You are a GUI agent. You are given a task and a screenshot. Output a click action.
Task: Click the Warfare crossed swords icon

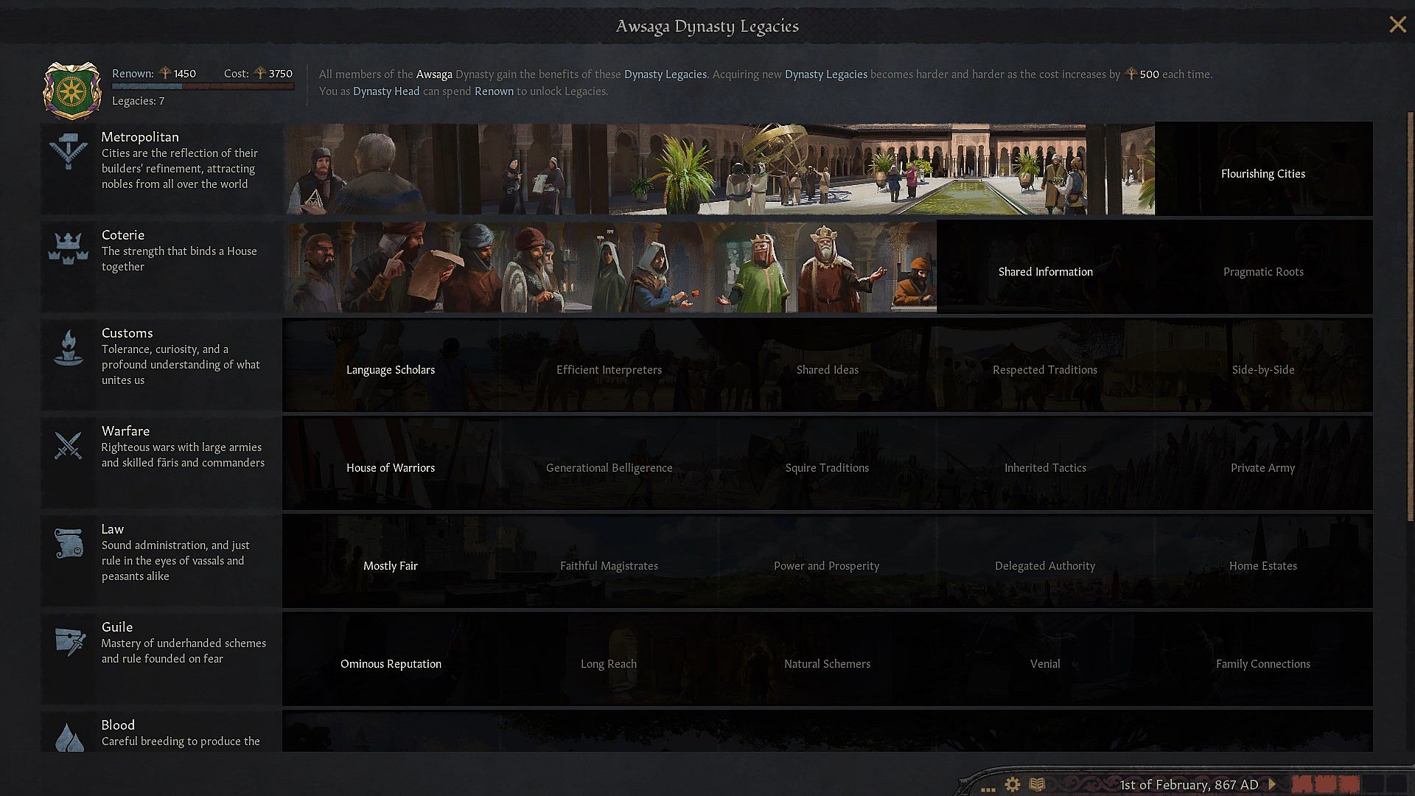pyautogui.click(x=69, y=445)
